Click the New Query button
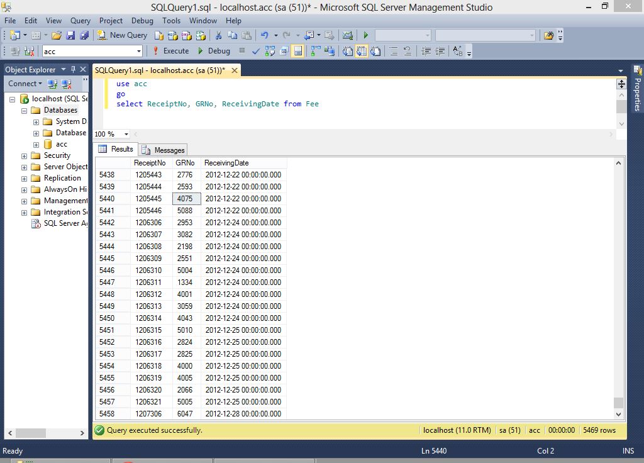 (123, 35)
